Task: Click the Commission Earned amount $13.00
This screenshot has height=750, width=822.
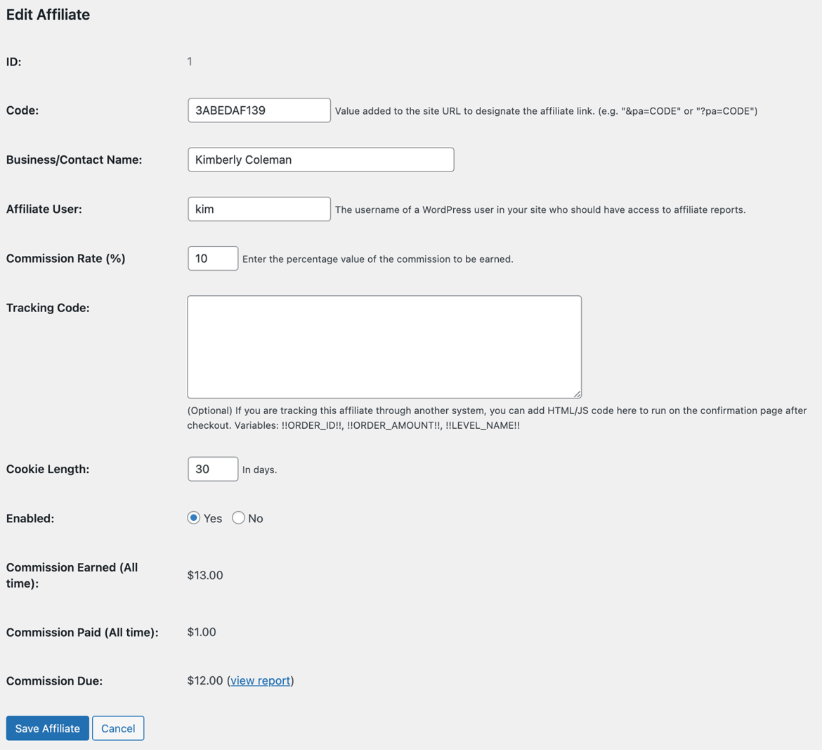Action: pyautogui.click(x=204, y=575)
